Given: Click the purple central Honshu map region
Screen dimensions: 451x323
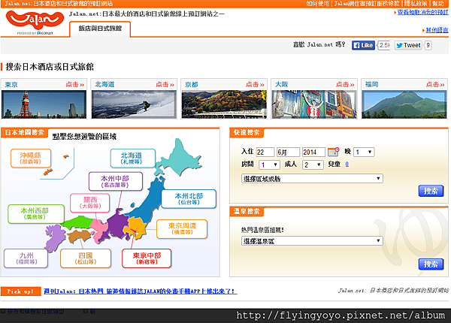Looking at the screenshot, I should [x=117, y=225].
